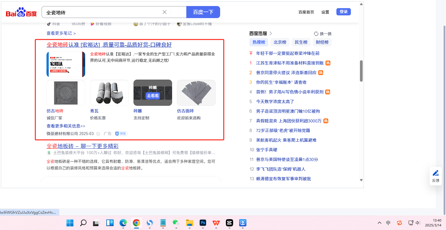Open hot topic 美航客机起火 乘客爬上机翼避难
The image size is (446, 230).
tap(286, 140)
